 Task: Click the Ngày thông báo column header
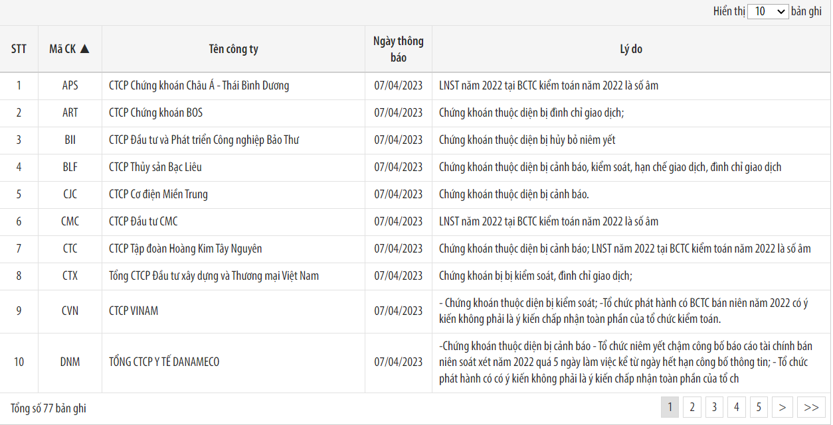click(398, 49)
